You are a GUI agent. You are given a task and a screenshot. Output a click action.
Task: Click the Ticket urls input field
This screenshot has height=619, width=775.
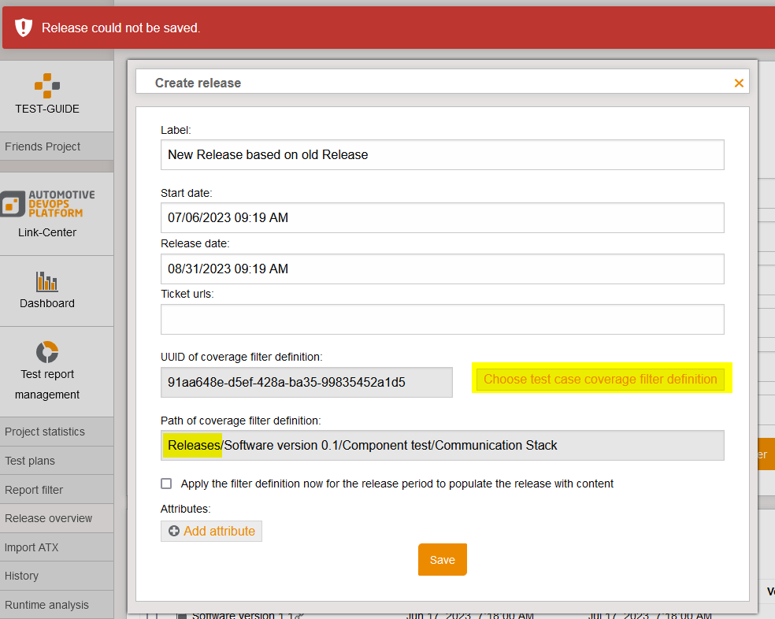(442, 320)
